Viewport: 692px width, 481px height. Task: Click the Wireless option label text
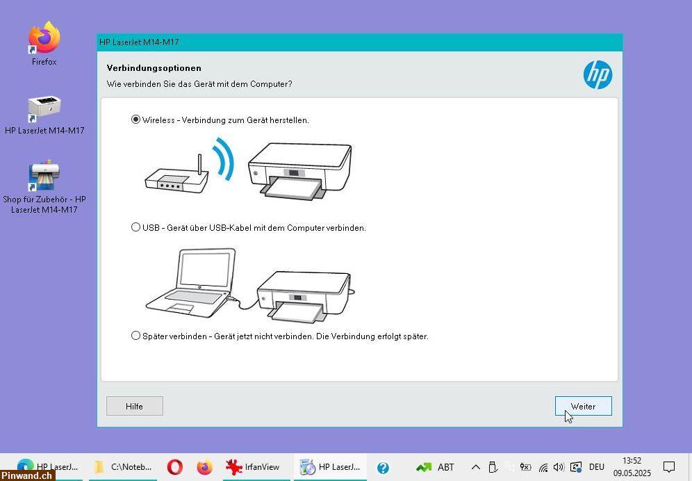pos(226,120)
